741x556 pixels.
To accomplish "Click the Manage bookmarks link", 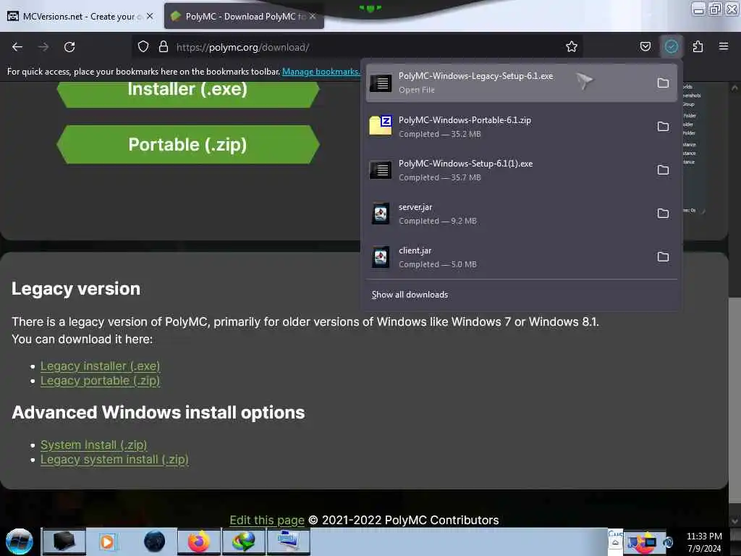I will click(x=321, y=72).
